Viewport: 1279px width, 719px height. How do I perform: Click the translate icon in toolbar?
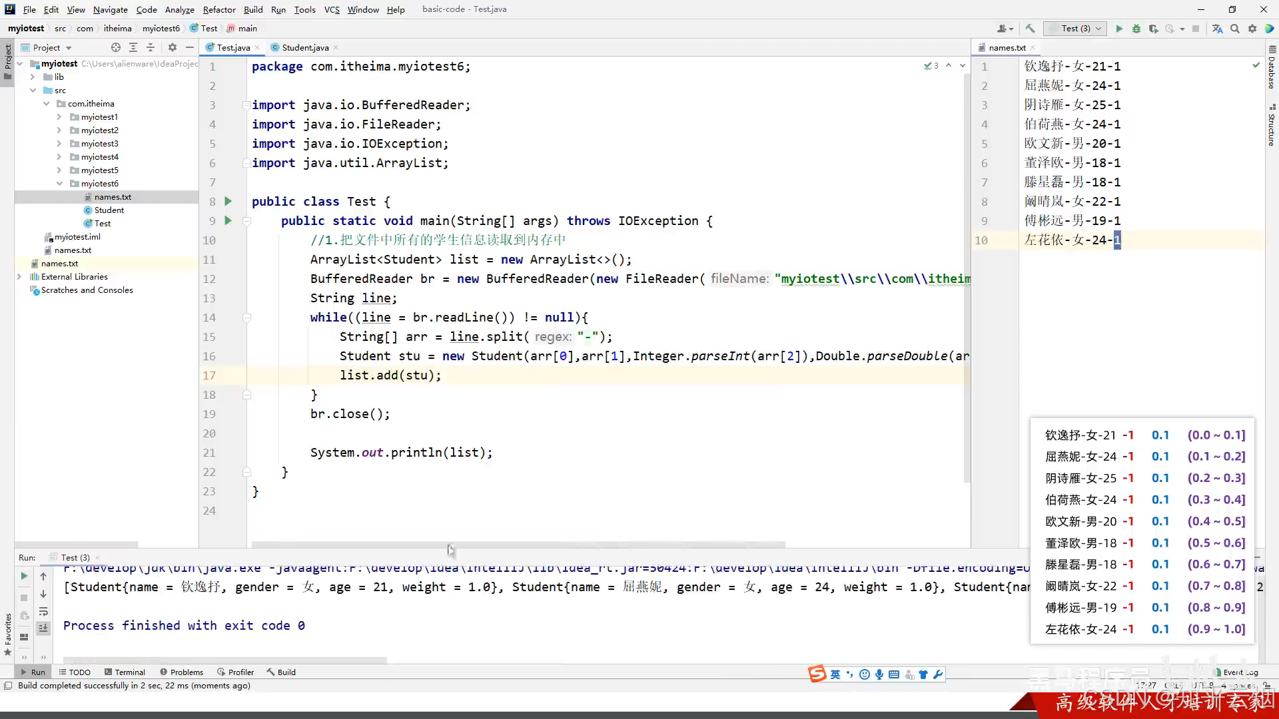tap(1217, 29)
